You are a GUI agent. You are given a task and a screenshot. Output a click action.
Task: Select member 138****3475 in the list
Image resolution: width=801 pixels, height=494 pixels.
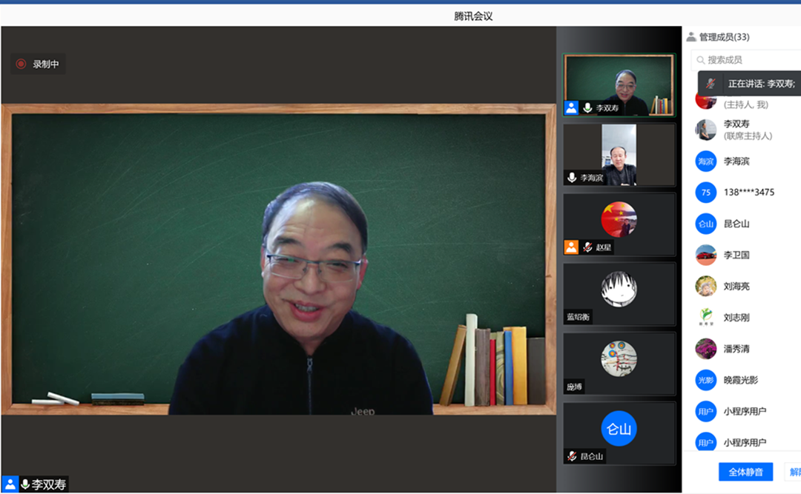pyautogui.click(x=748, y=193)
